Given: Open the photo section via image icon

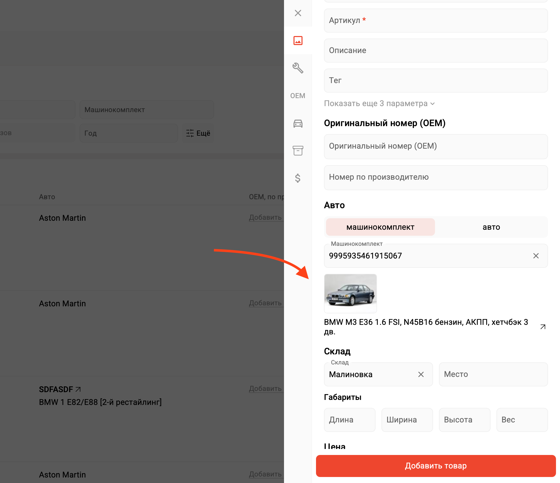Looking at the screenshot, I should [x=298, y=41].
